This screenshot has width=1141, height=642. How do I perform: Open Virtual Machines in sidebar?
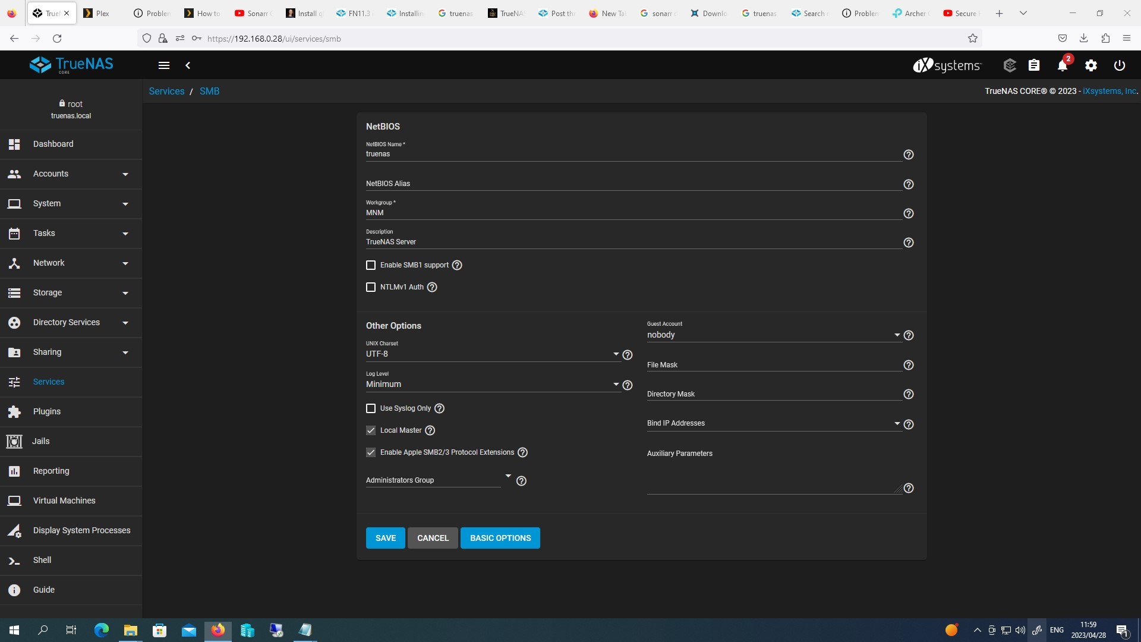71,501
